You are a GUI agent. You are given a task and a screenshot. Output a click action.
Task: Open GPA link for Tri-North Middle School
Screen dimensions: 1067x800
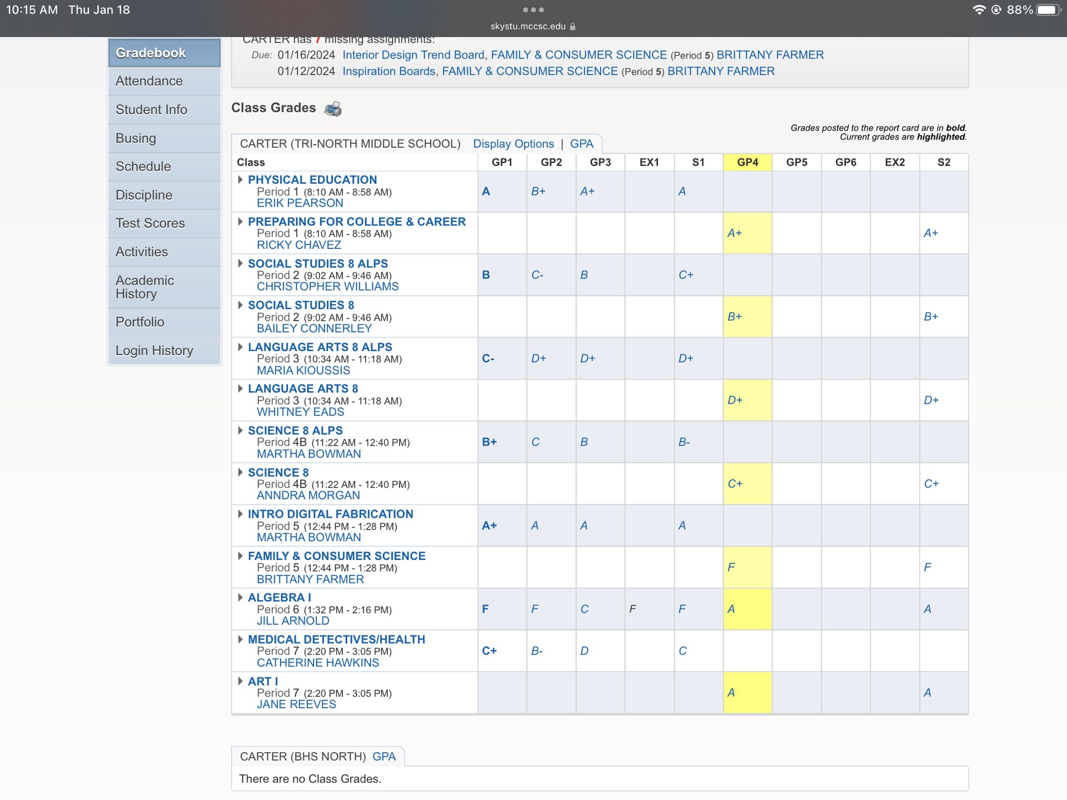click(x=581, y=144)
